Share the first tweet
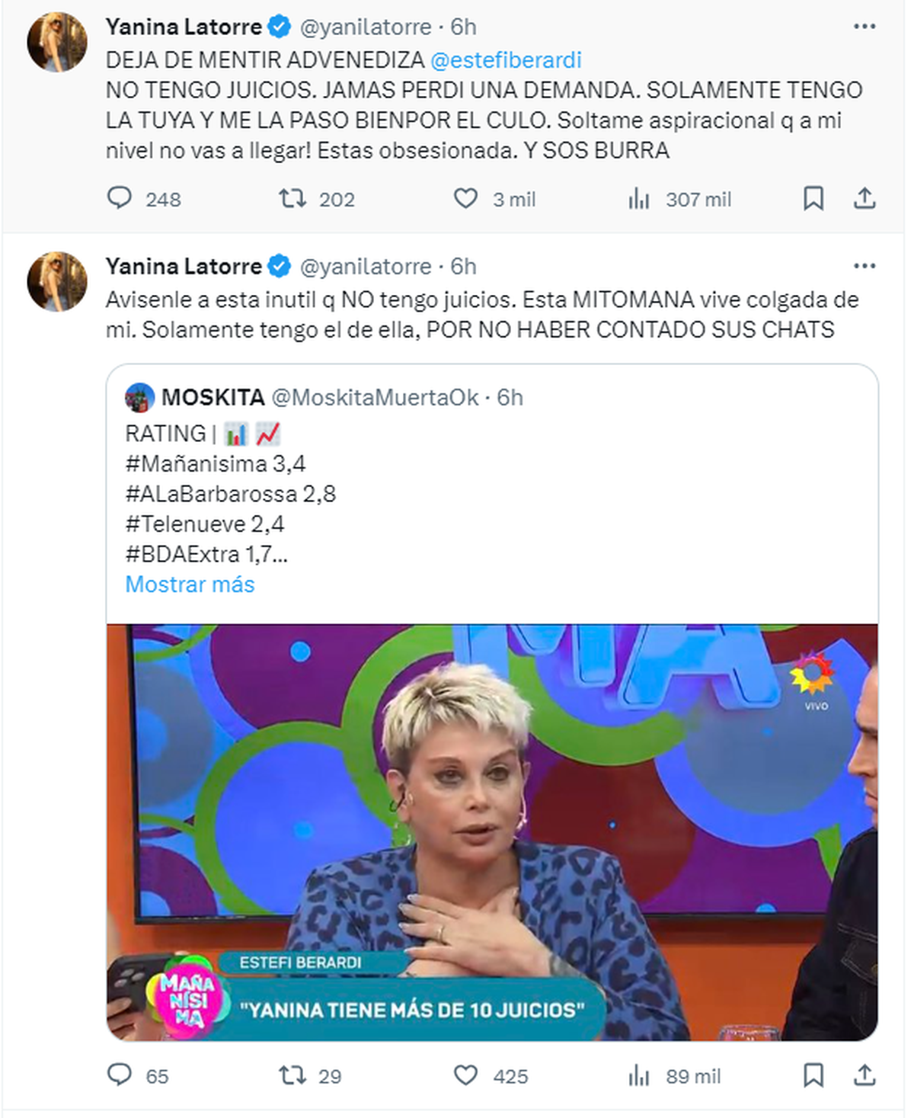This screenshot has height=1118, width=914. [x=864, y=199]
